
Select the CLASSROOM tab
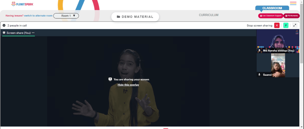(x=272, y=8)
